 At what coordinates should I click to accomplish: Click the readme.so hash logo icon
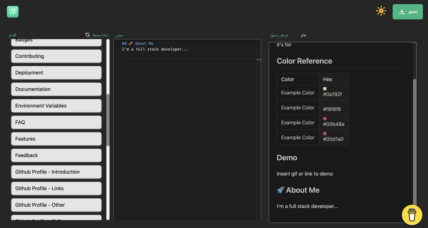(12, 12)
